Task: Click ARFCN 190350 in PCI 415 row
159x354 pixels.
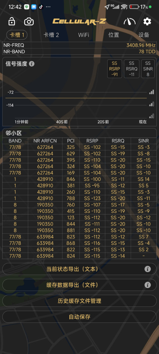Action: [45, 211]
